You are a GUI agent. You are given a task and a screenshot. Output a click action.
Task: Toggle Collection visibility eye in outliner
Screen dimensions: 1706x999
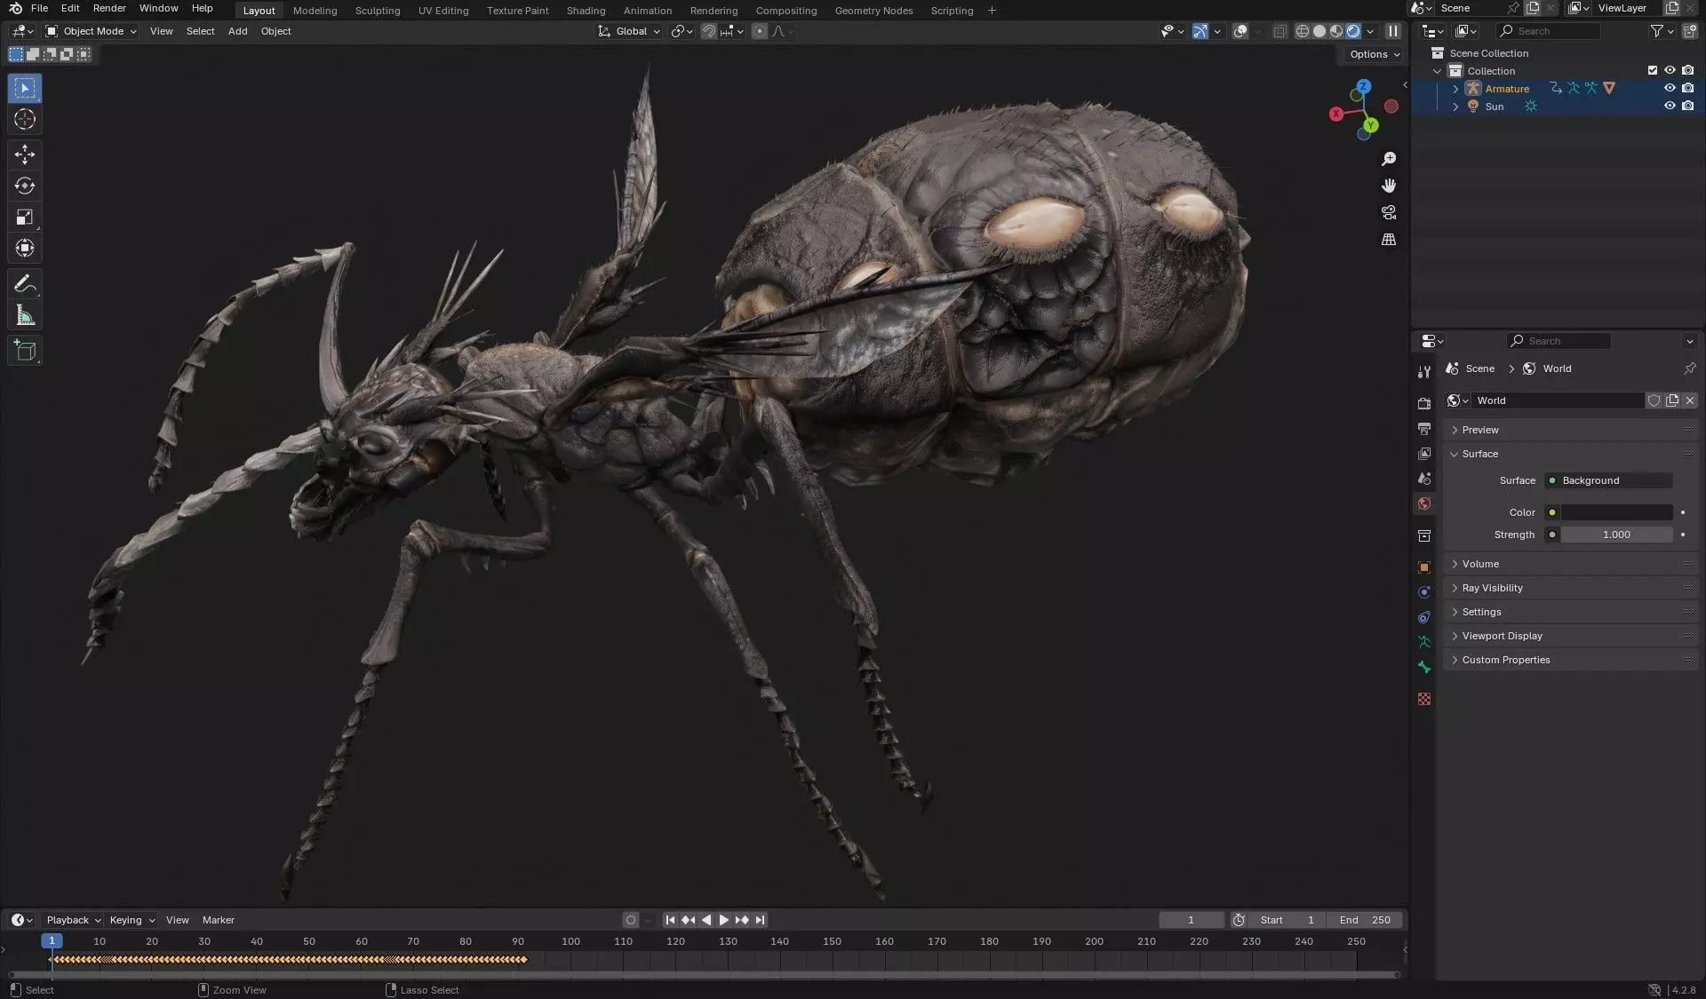[x=1670, y=70]
